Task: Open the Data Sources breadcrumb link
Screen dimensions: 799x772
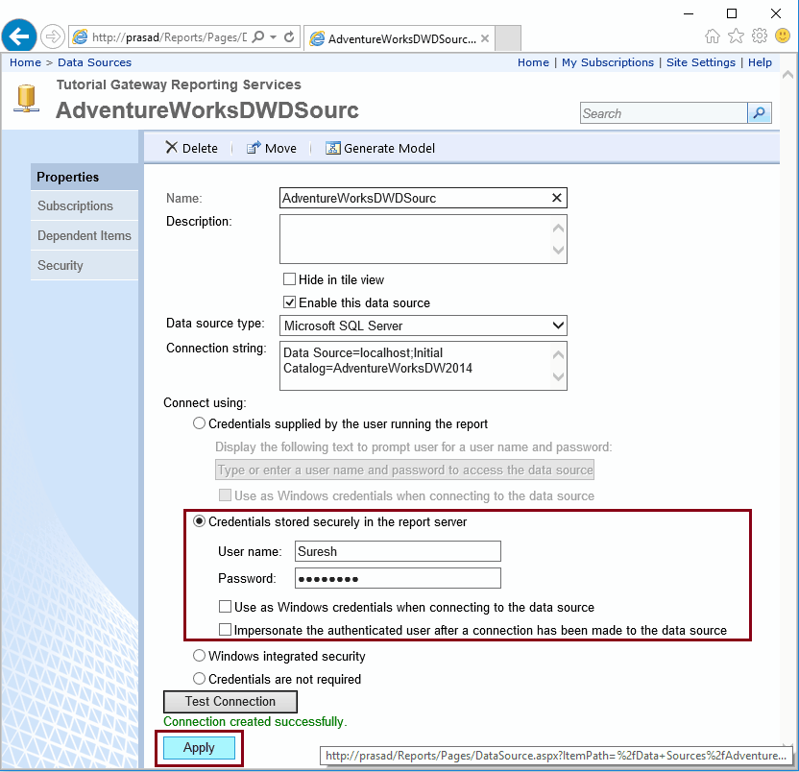Action: 94,62
